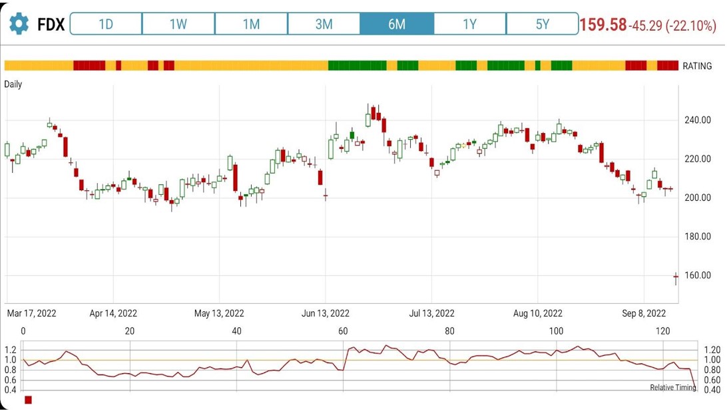The width and height of the screenshot is (727, 411).
Task: Show the 5Y price history
Action: [542, 24]
